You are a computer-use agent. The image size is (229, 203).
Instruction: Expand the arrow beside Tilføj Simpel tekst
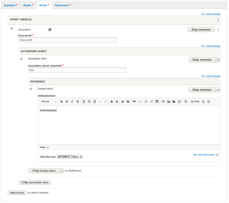62,171
